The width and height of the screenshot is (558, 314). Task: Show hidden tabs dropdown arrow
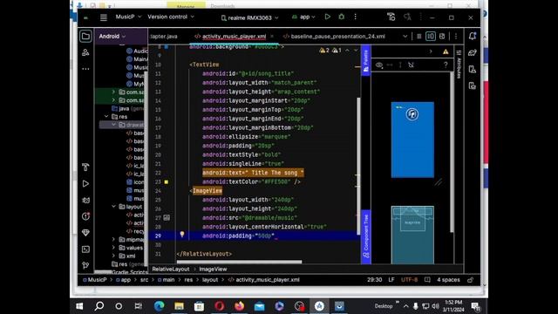click(405, 37)
